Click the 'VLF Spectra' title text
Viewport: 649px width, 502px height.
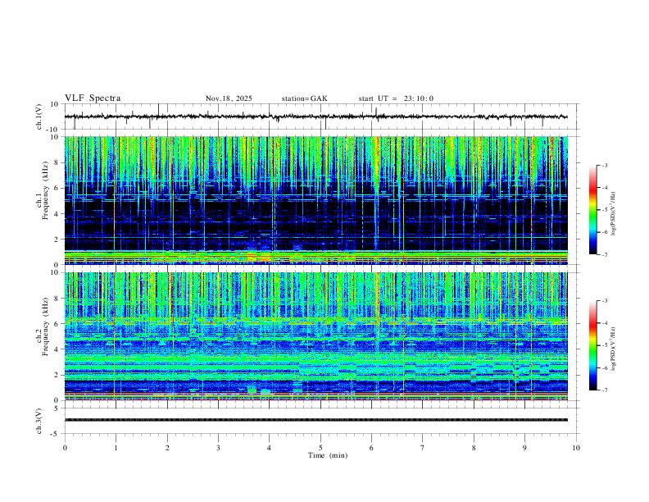point(93,98)
